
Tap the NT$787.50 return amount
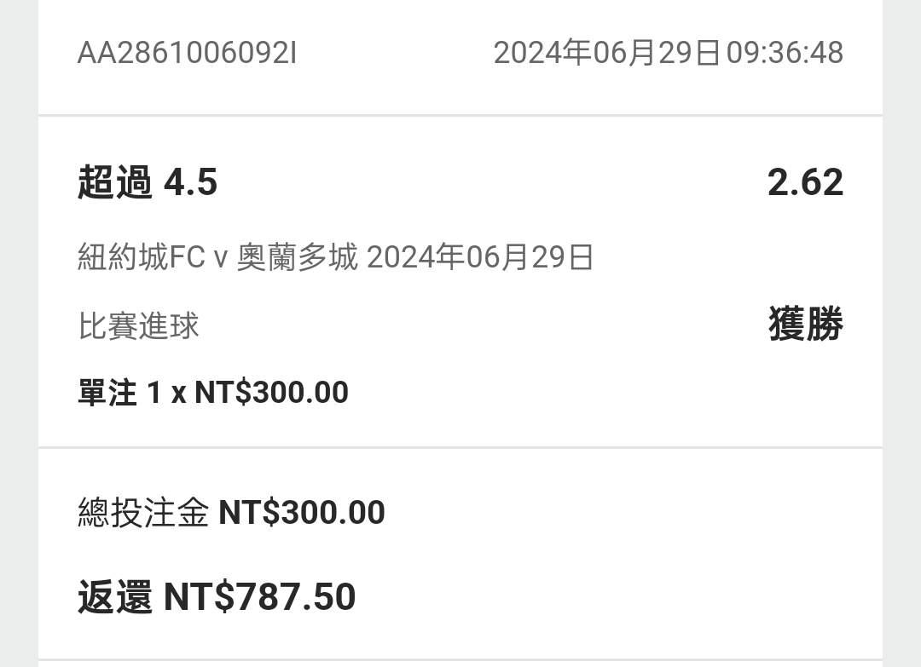click(x=259, y=597)
